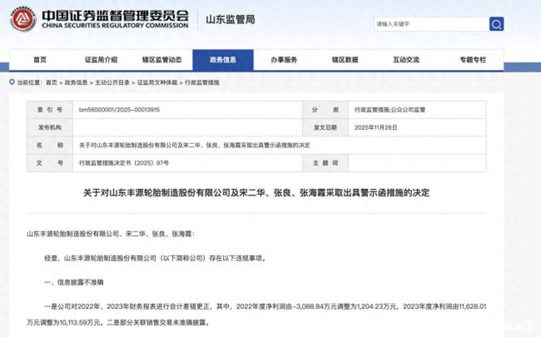Open the 辖区监管动态 tab
Image resolution: width=541 pixels, height=337 pixels.
coord(161,60)
